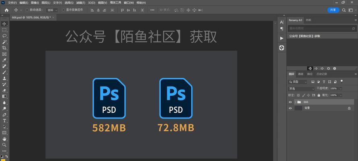Select the Blur tool
Viewport: 358px width, 161px height.
[4, 102]
